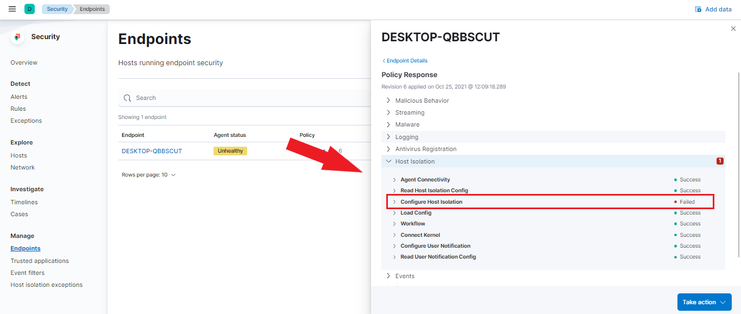Click the revision applied timestamp text
The height and width of the screenshot is (314, 741).
(444, 87)
